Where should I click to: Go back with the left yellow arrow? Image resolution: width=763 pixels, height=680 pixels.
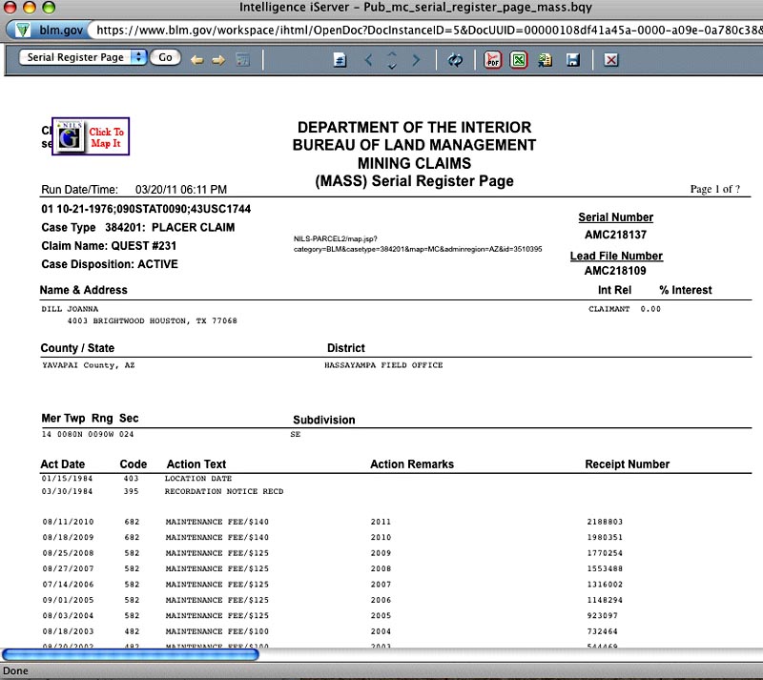click(x=197, y=60)
